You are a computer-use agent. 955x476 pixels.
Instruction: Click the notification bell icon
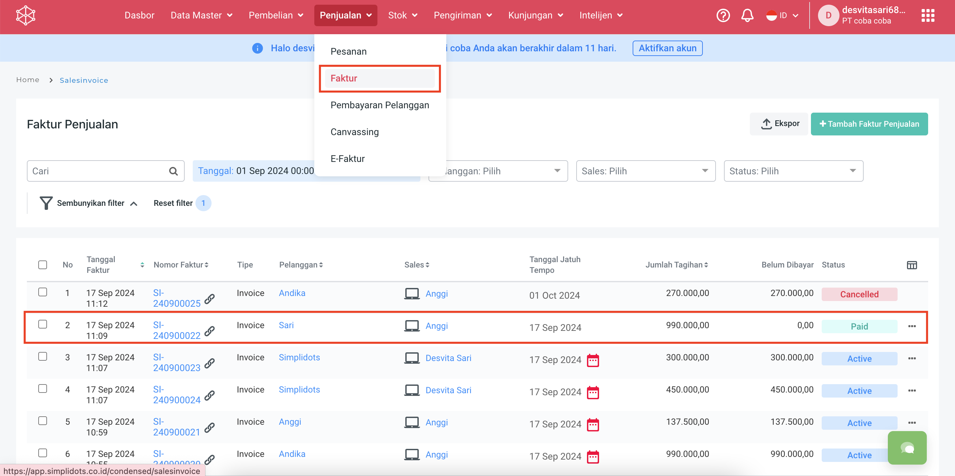[747, 15]
